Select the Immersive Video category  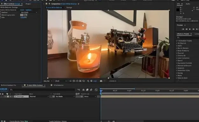(184, 70)
